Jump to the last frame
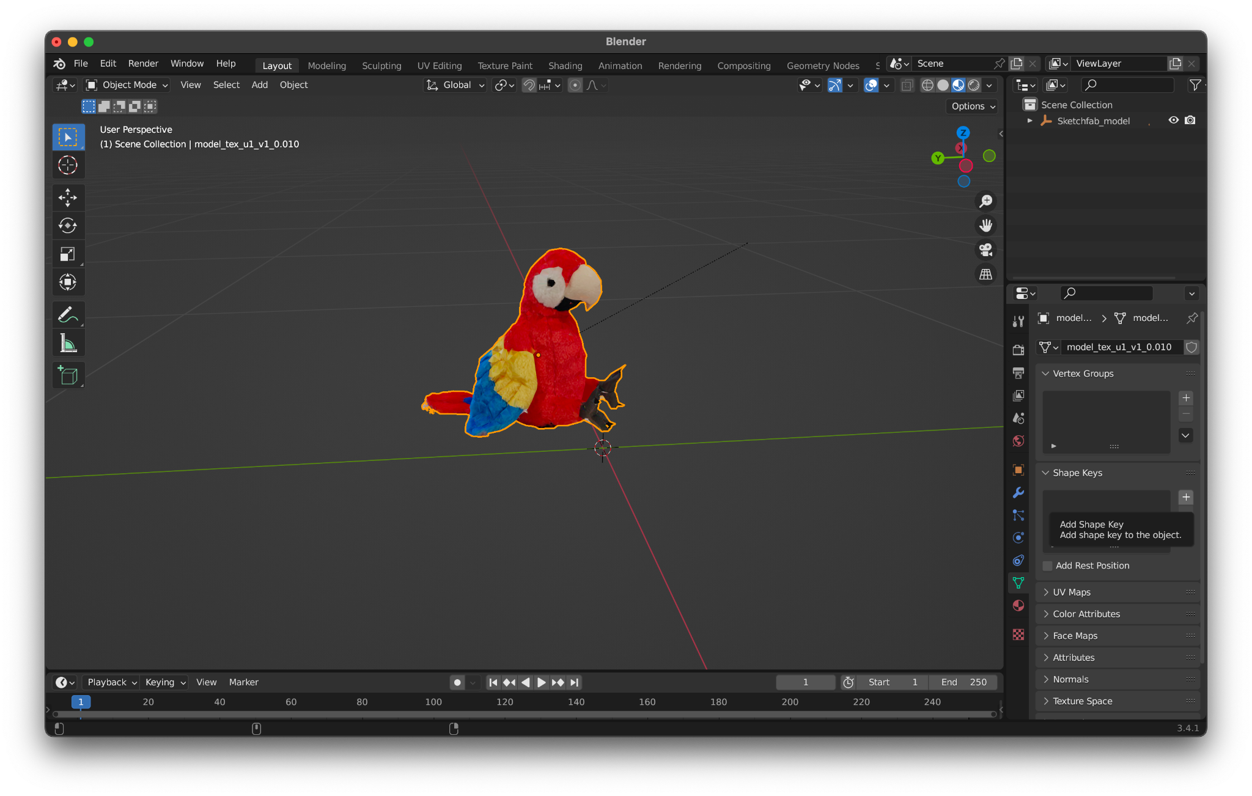This screenshot has width=1252, height=796. click(574, 682)
